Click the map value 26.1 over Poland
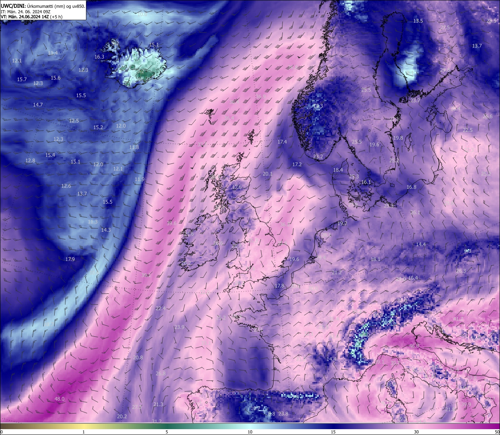Image resolution: width=500 pixels, height=435 pixels. coord(415,212)
